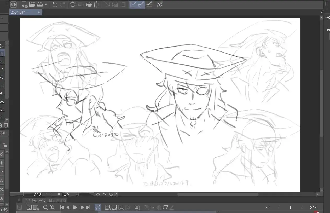Open the timeline panel hamburger menu
330x213 pixels.
click(x=19, y=200)
